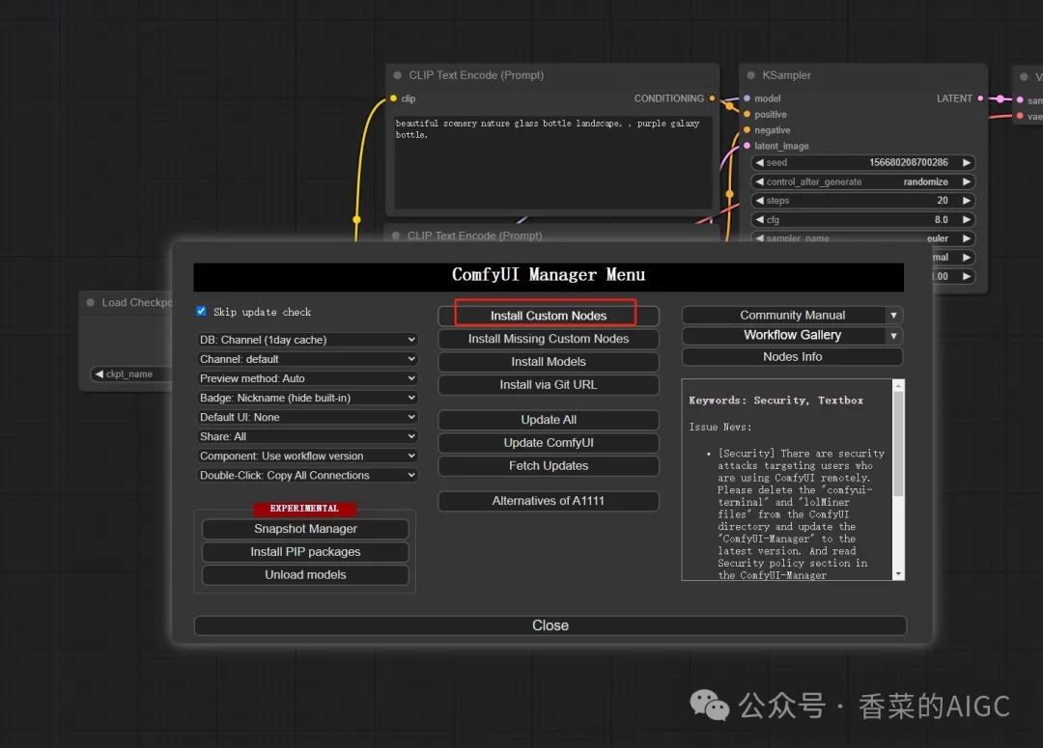The height and width of the screenshot is (748, 1043).
Task: Open the Workflow Gallery menu
Action: coord(783,336)
